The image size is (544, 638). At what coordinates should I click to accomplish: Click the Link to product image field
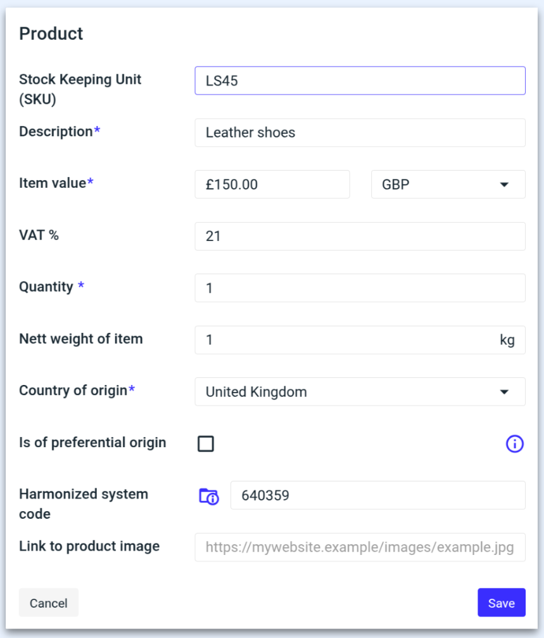pos(360,547)
